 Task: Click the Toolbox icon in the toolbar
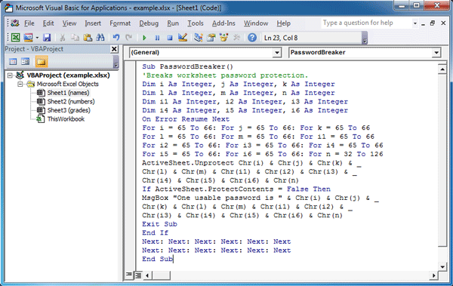pos(236,38)
